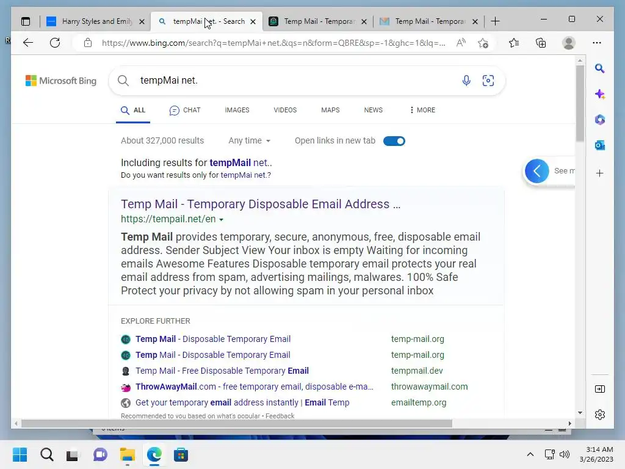625x469 pixels.
Task: Search only for tempMai net.
Action: (x=246, y=175)
